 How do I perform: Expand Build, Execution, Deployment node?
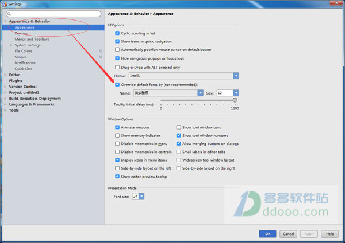point(5,99)
